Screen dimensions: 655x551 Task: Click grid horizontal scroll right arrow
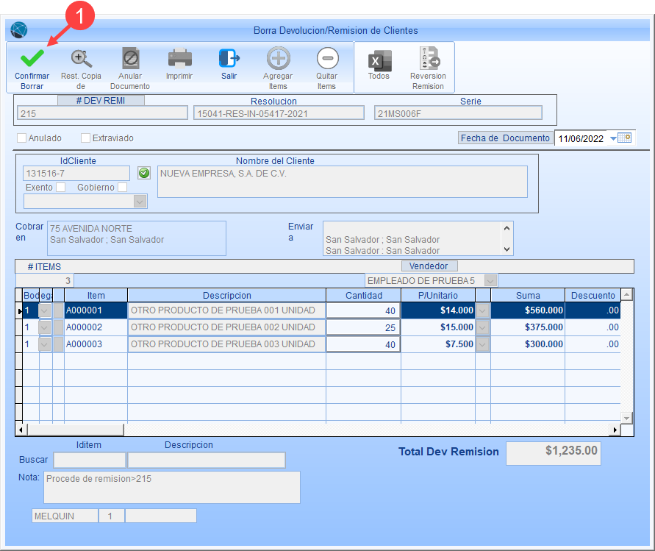[615, 430]
